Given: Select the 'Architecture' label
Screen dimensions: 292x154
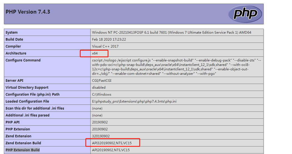Looking at the screenshot, I should coord(16,53).
